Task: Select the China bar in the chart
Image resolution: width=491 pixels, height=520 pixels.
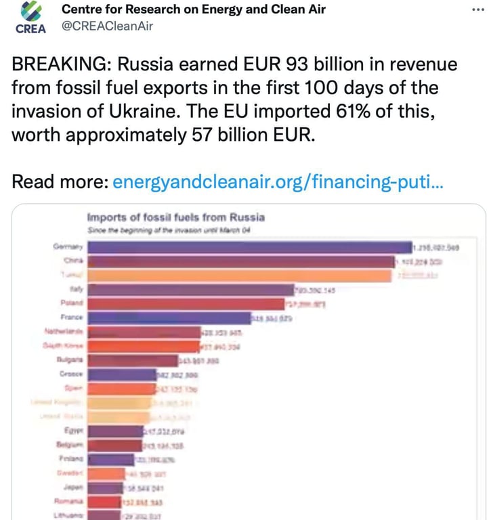Action: [x=240, y=261]
